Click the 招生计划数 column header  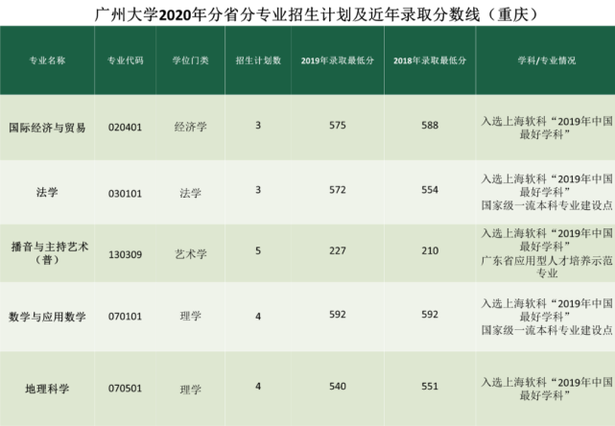258,60
